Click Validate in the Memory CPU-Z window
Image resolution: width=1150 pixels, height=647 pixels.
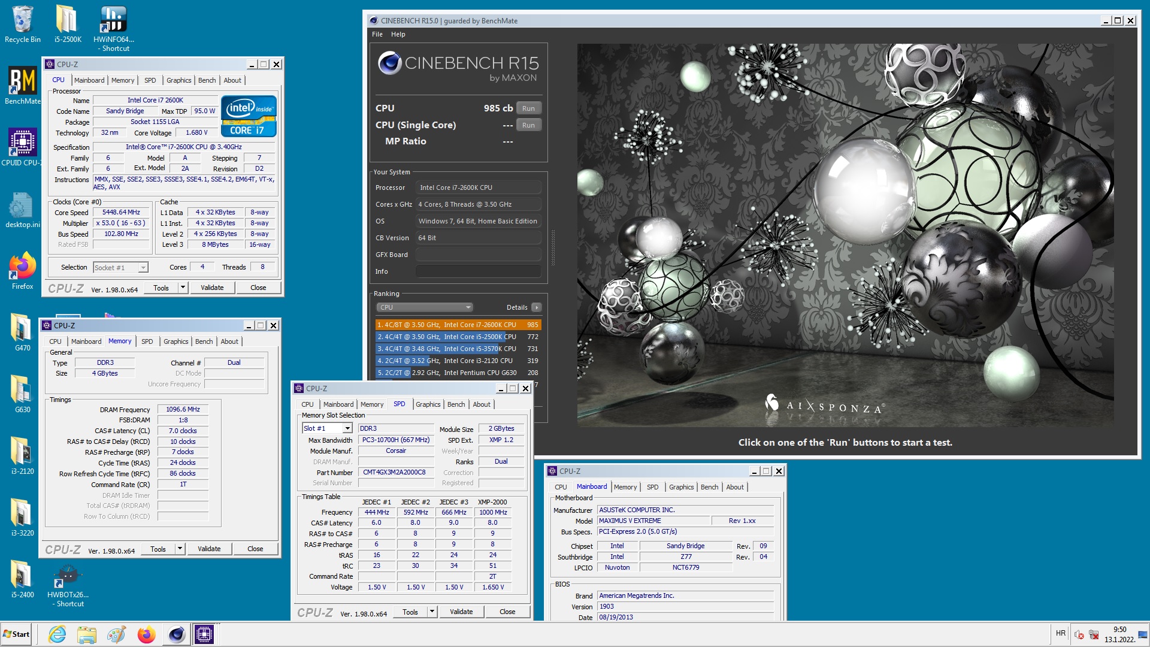[x=209, y=549]
